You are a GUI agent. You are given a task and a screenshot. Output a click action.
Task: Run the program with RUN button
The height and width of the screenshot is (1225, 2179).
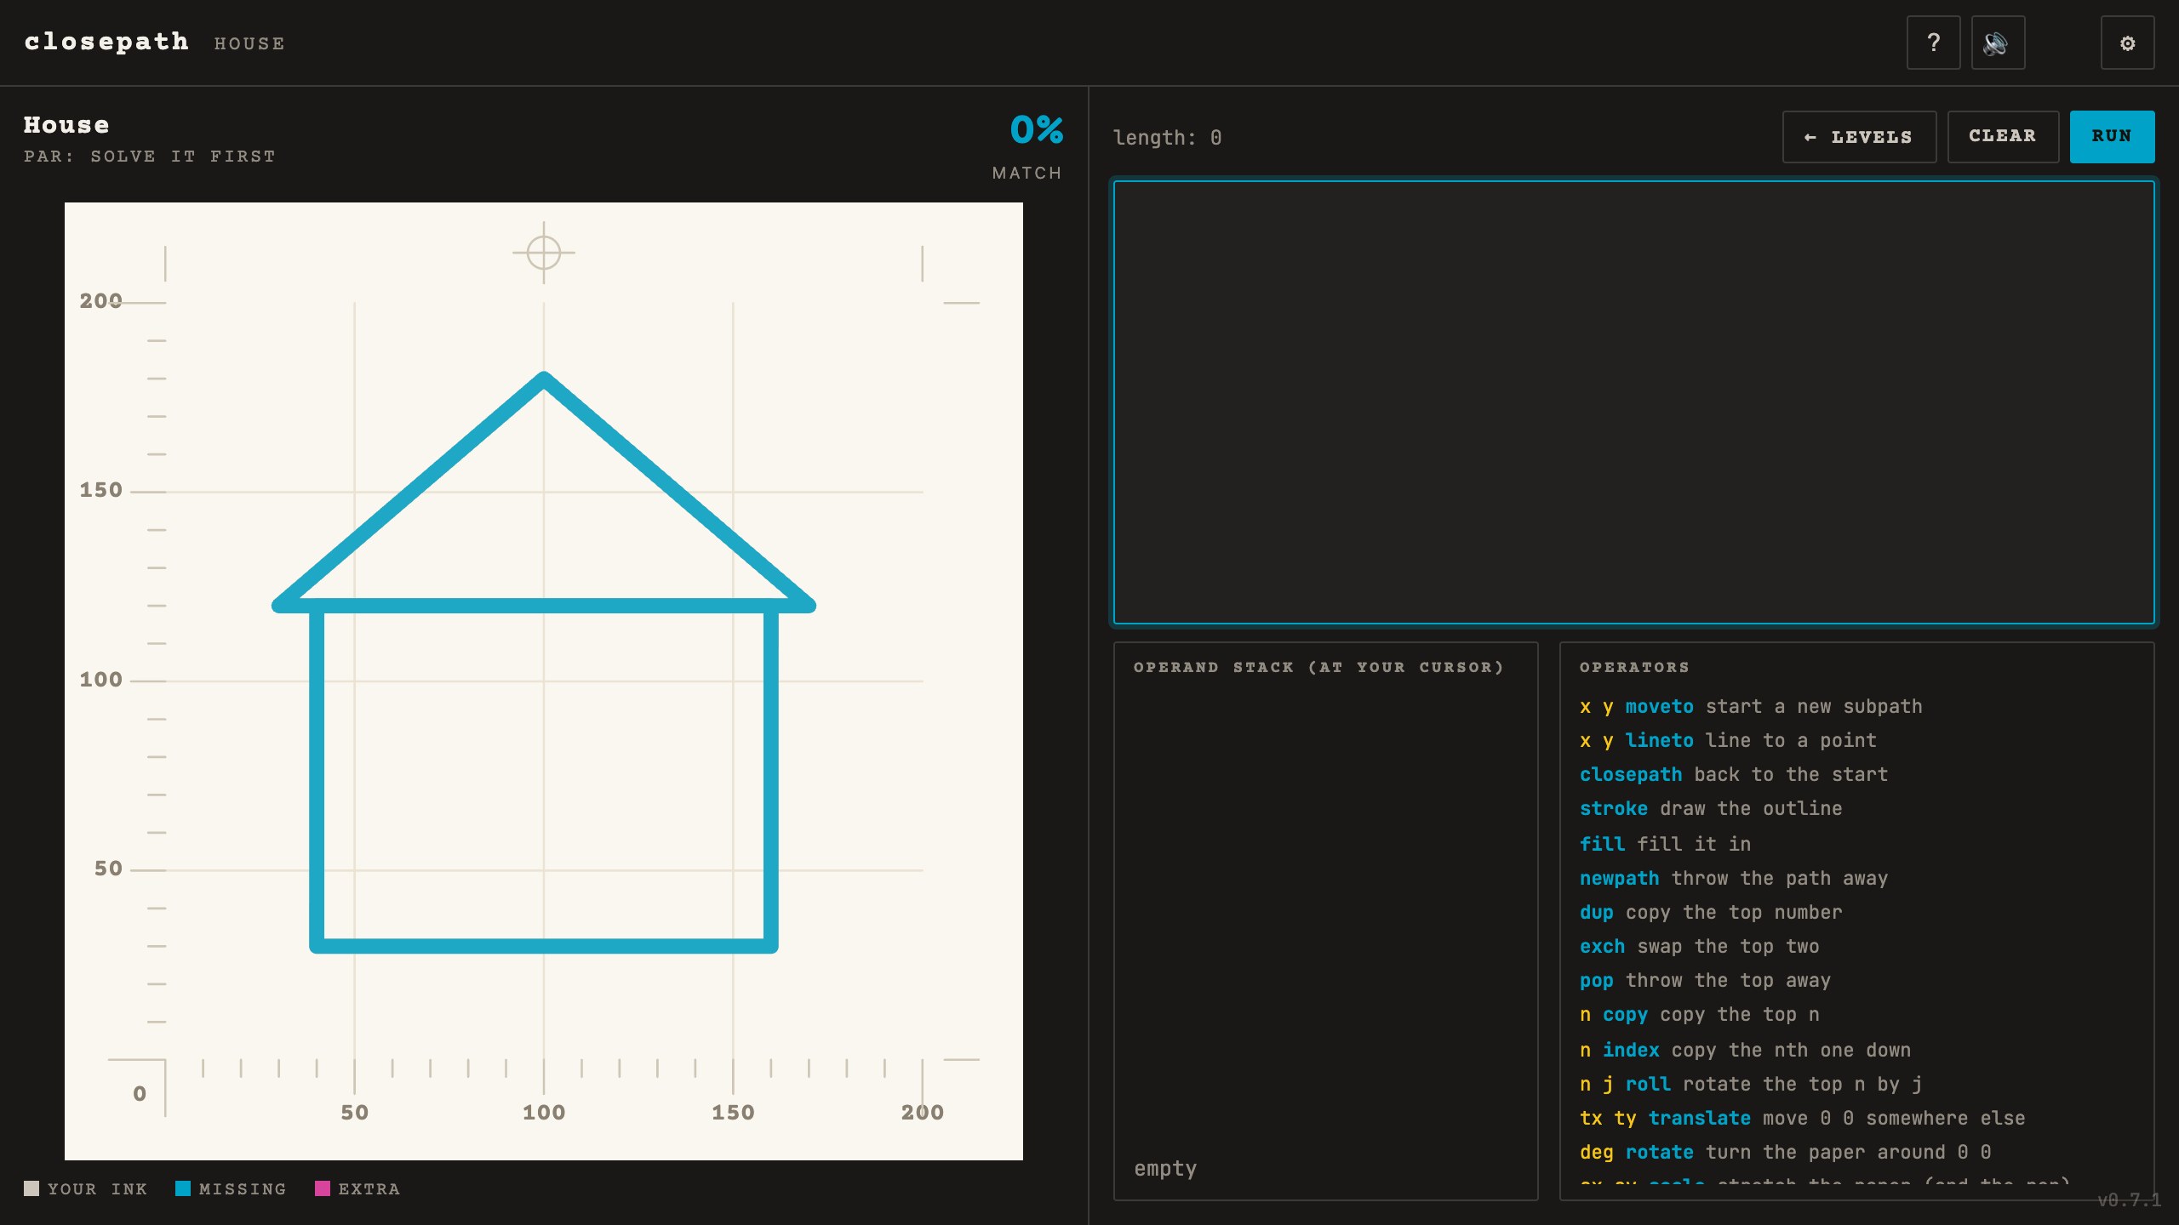(x=2112, y=137)
